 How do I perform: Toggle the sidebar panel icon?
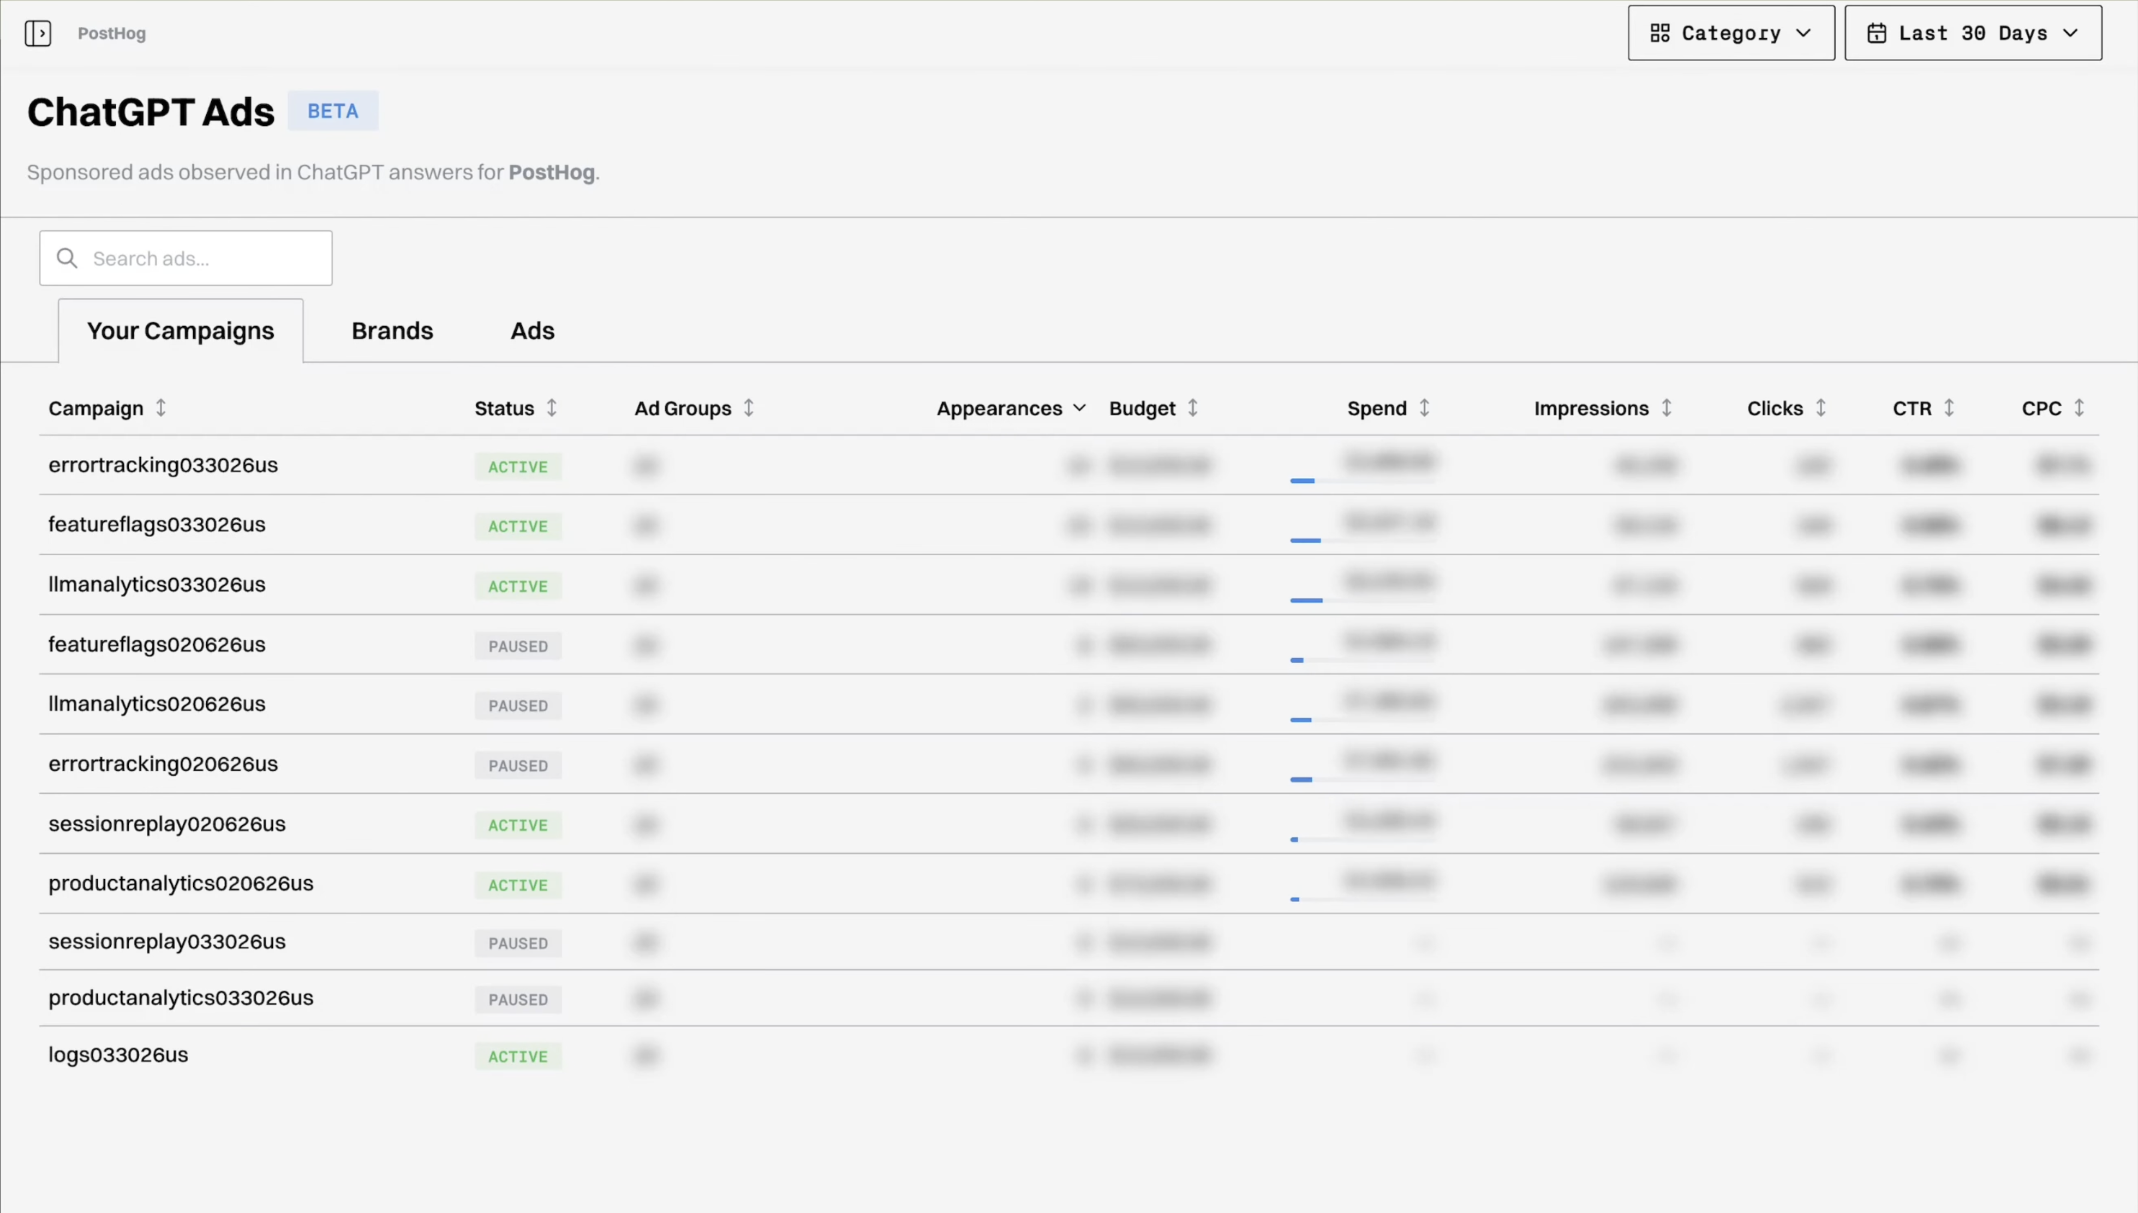pos(38,33)
